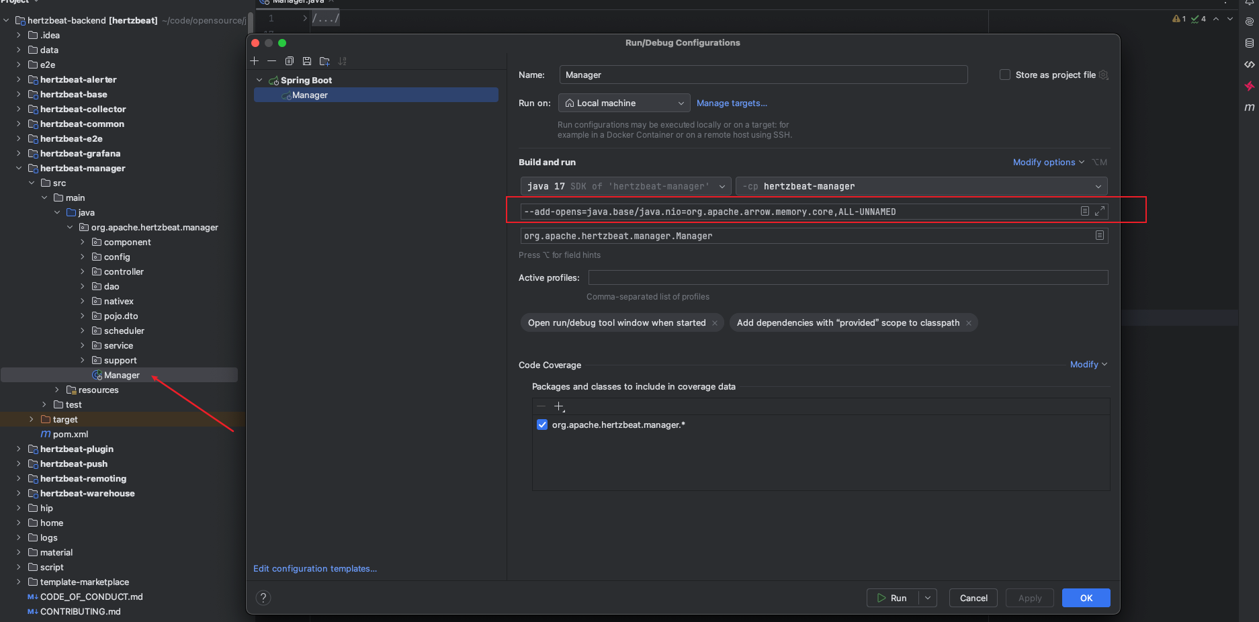Viewport: 1259px width, 622px height.
Task: Collapse the Spring Boot configuration group
Action: (259, 81)
